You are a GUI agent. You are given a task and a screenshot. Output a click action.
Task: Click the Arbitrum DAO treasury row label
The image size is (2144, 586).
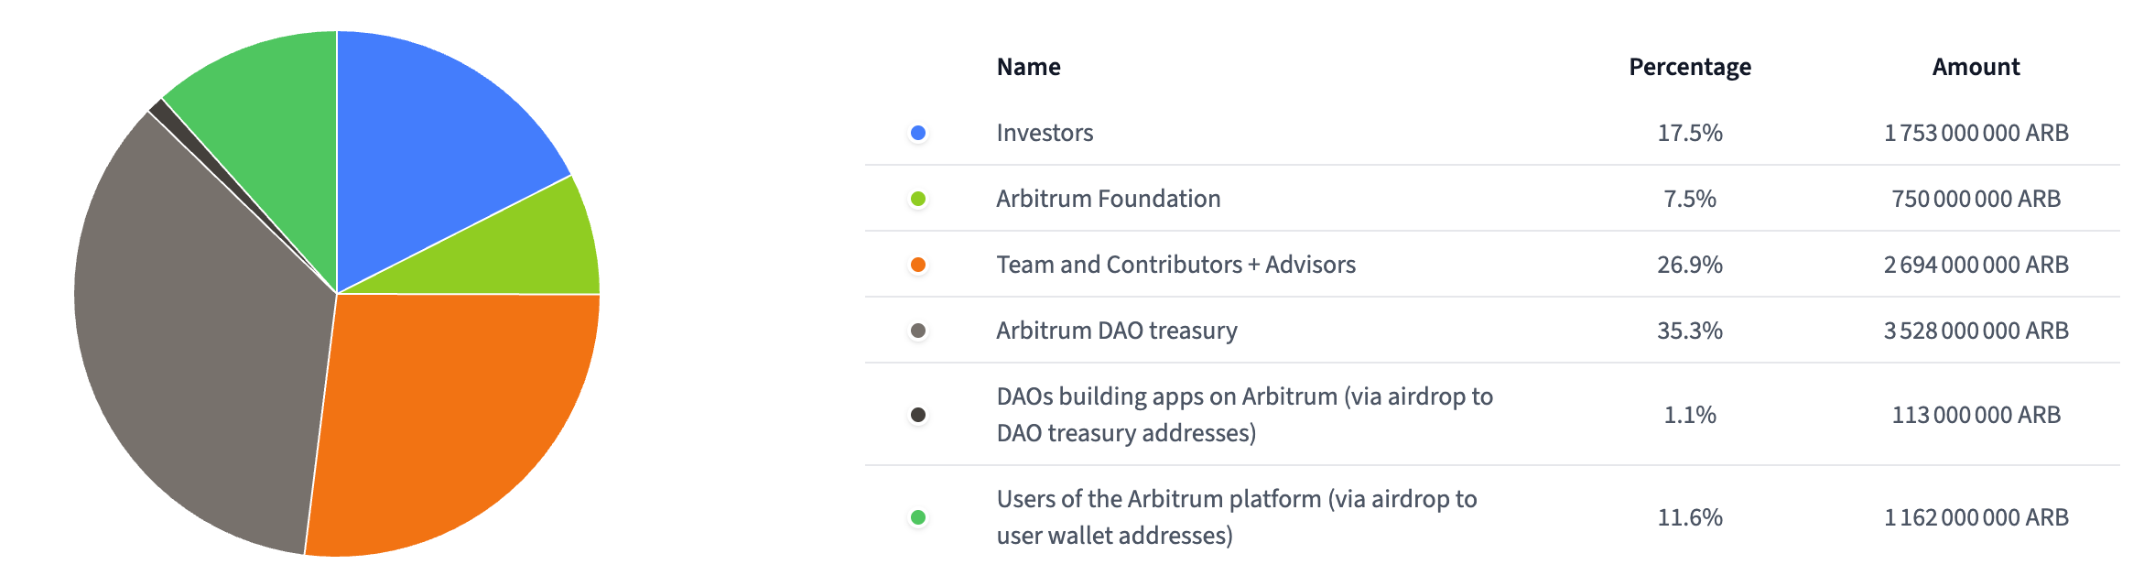[x=1116, y=331]
